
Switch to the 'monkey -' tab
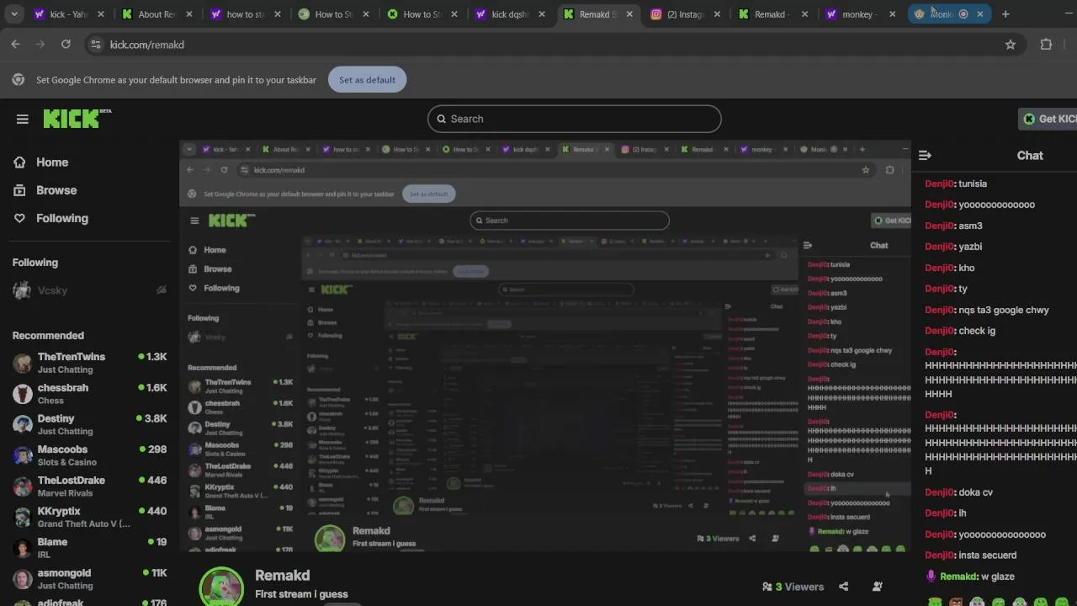[x=861, y=14]
